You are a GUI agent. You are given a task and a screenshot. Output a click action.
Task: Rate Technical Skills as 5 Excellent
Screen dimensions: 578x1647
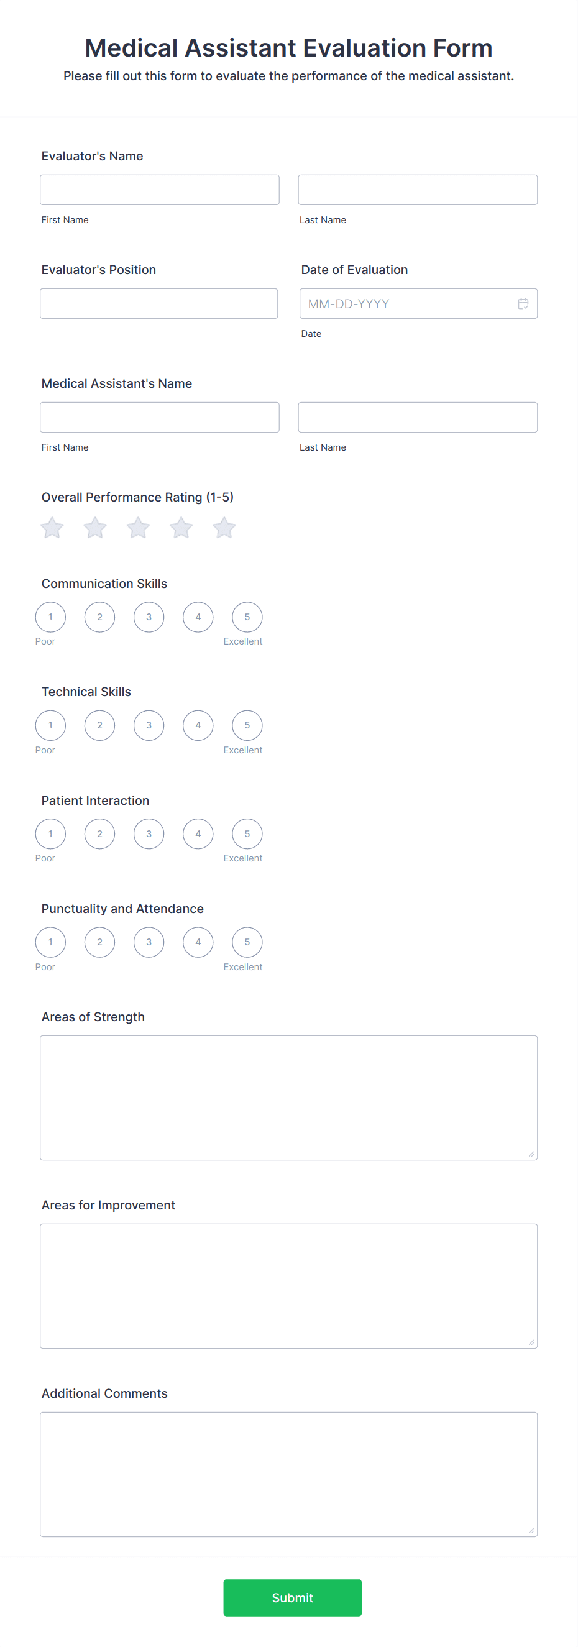pyautogui.click(x=247, y=725)
